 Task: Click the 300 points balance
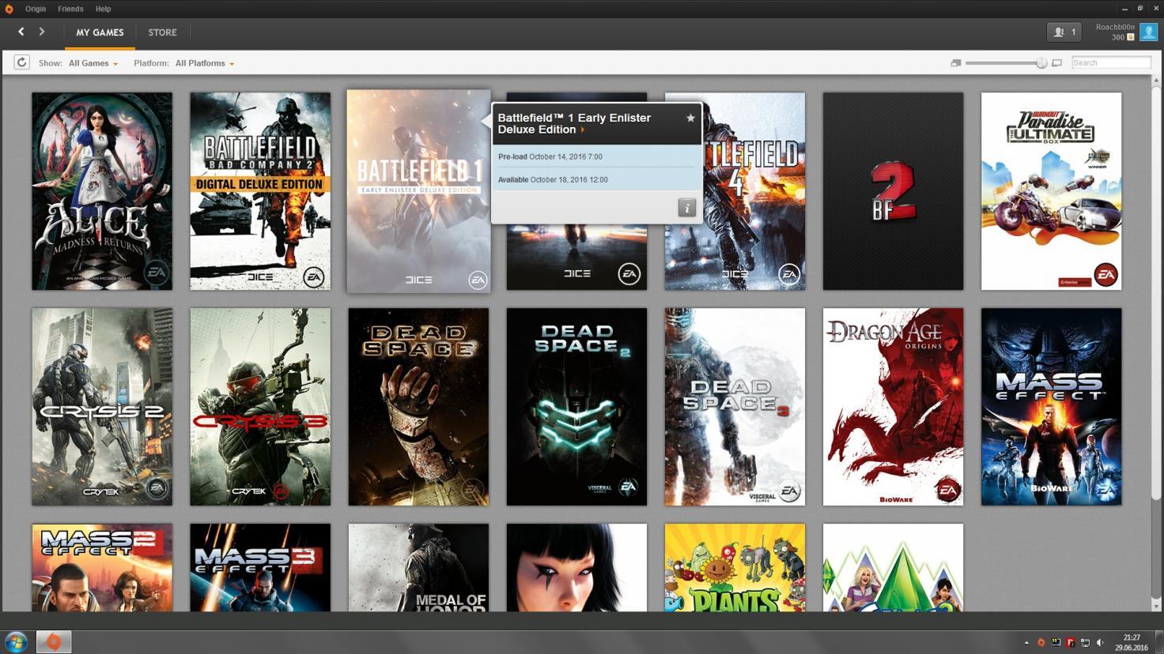[1117, 37]
